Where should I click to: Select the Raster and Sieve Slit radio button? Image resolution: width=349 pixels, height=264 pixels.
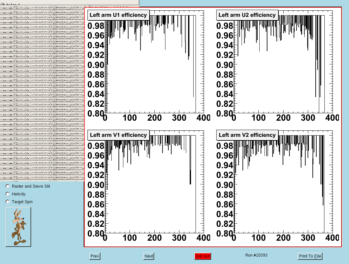[x=7, y=186]
